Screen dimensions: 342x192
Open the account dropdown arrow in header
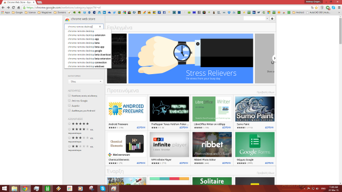(267, 19)
